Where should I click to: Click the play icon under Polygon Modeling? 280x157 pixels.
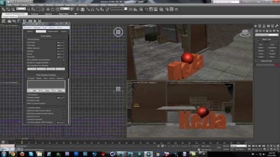pos(35,21)
